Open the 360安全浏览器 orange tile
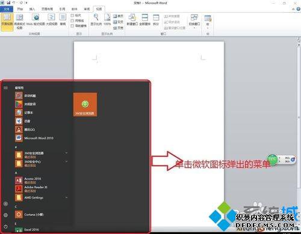Image resolution: width=301 pixels, height=234 pixels. 85,104
